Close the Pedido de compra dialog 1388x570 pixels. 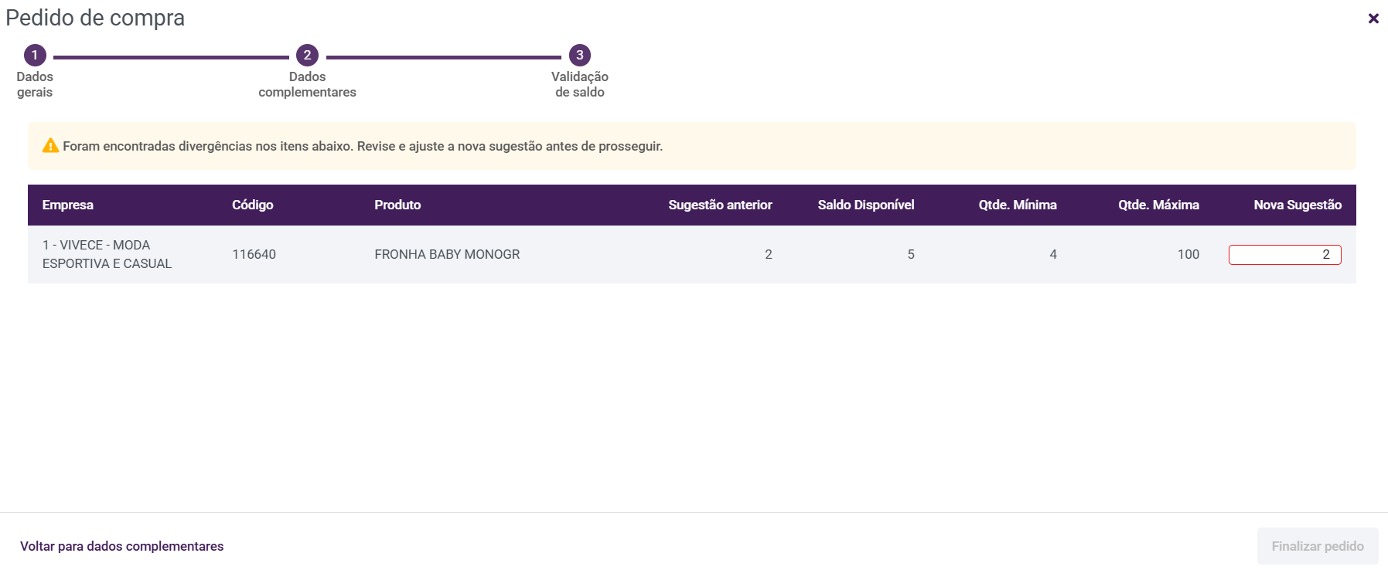(x=1373, y=19)
